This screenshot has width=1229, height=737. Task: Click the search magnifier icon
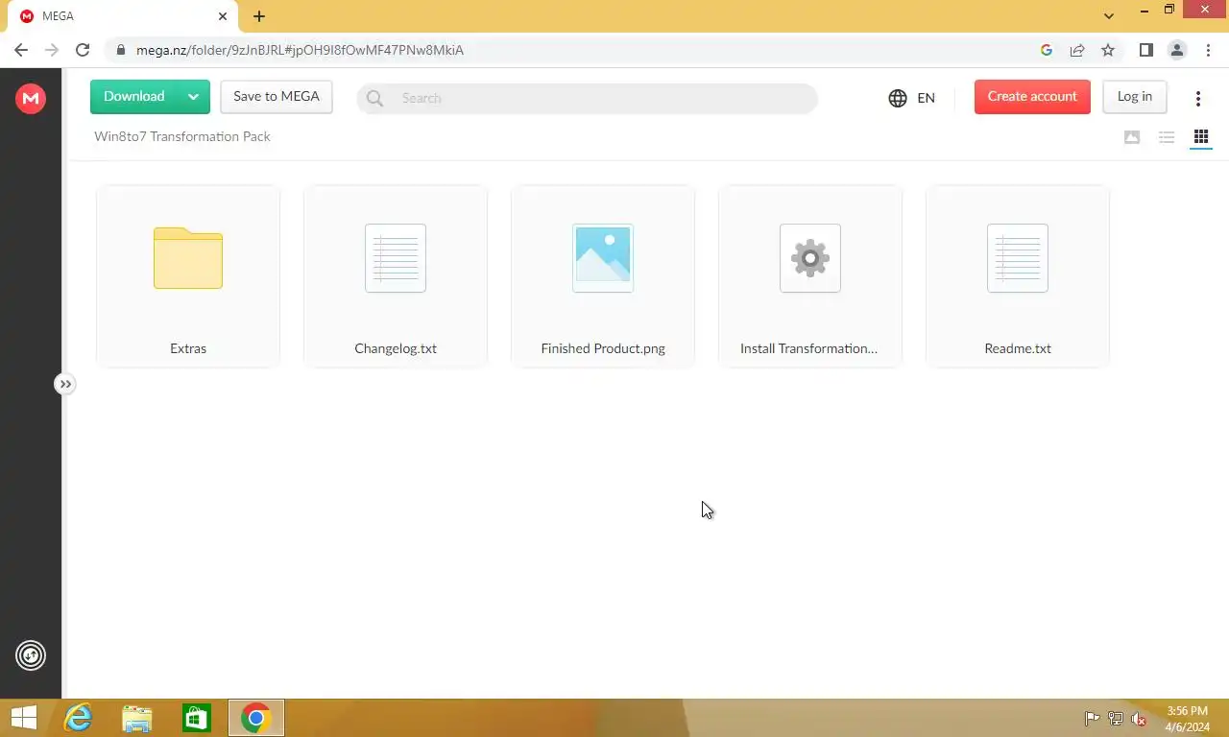click(x=374, y=98)
